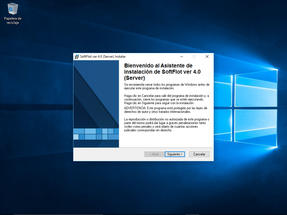Click the paragraph starting with La reproducción o distribución
287x215 pixels.
[166, 125]
